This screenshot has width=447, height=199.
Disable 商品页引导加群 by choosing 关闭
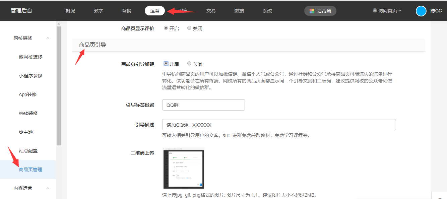pos(189,64)
